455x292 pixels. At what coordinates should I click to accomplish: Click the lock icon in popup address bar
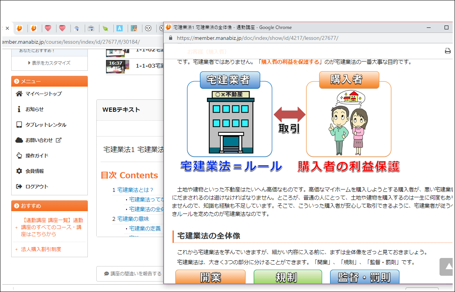point(171,38)
